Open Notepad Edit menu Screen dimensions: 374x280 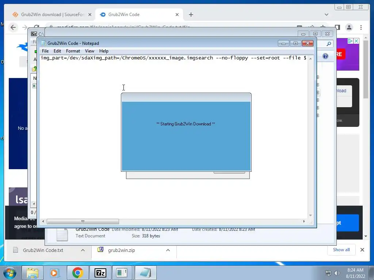(57, 51)
